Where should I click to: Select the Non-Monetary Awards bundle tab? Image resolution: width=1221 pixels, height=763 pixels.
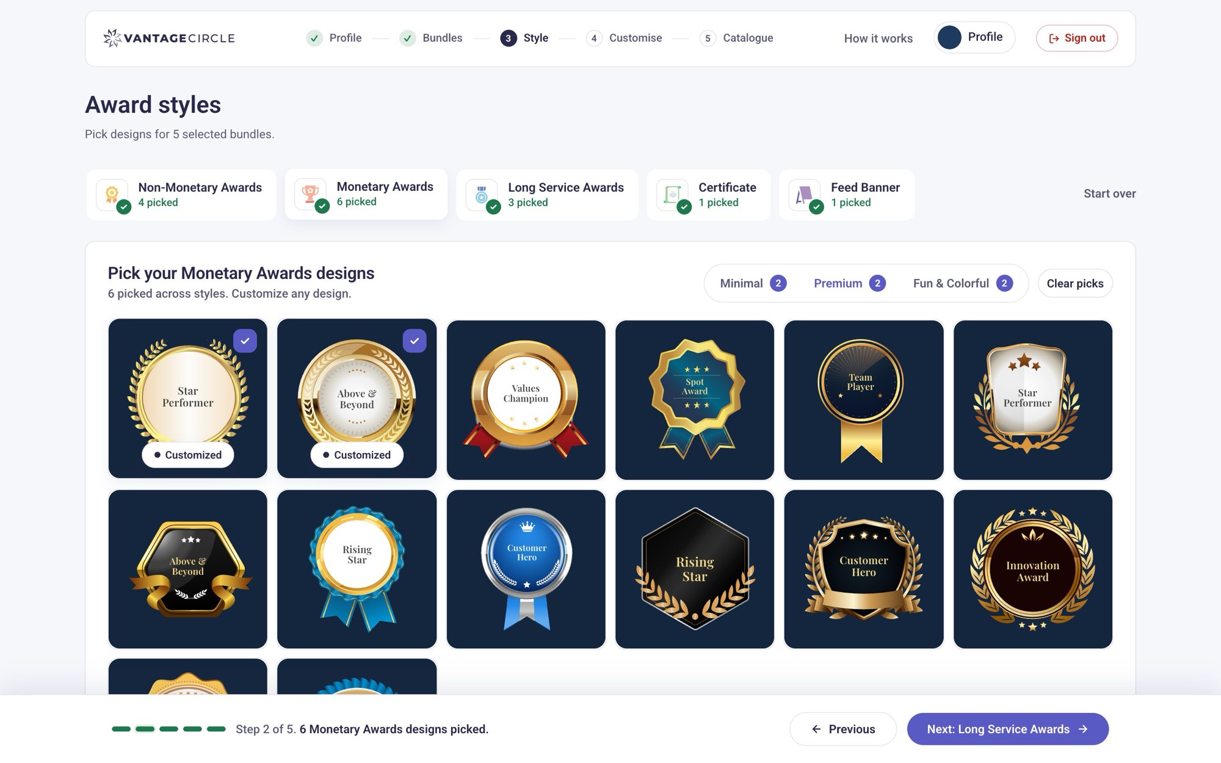(181, 195)
